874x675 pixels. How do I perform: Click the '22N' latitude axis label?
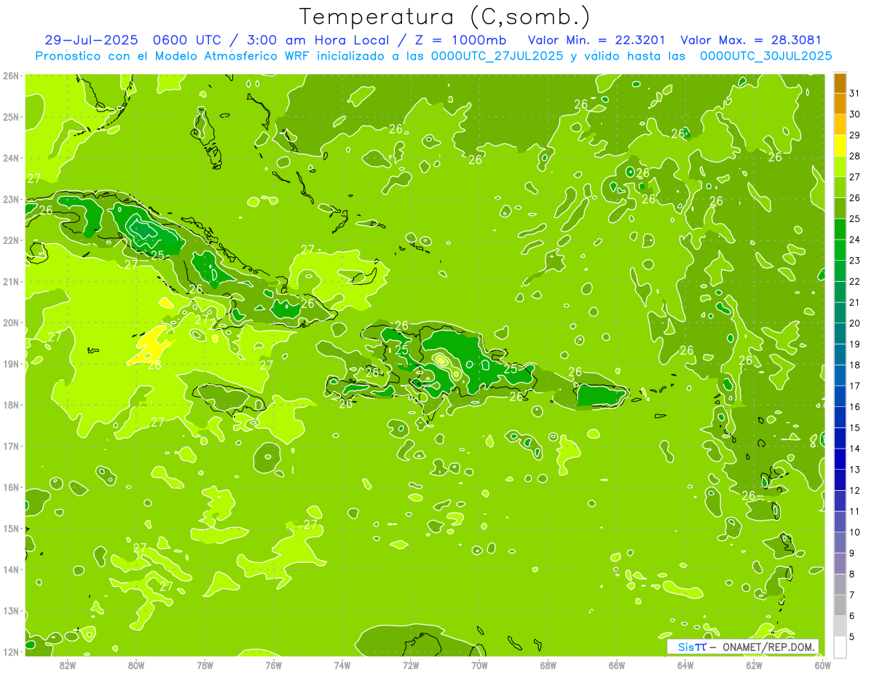[x=11, y=240]
